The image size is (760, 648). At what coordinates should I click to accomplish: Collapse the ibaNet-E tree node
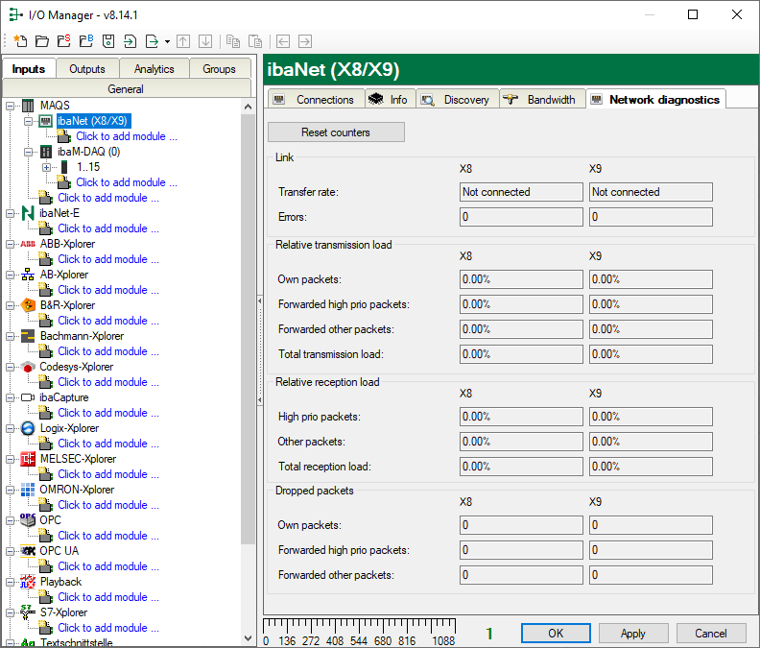[x=10, y=213]
